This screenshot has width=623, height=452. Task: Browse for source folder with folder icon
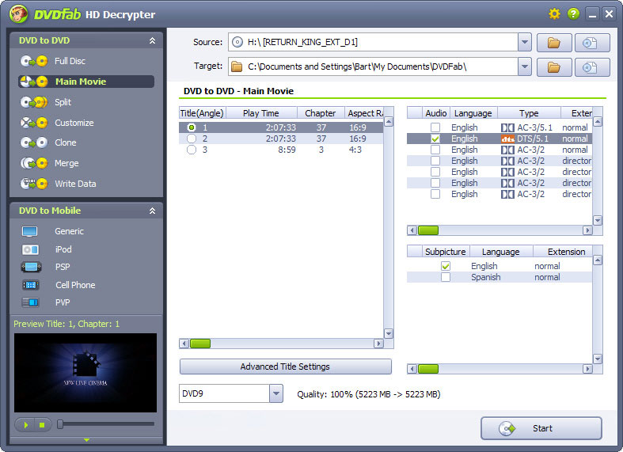tap(554, 43)
